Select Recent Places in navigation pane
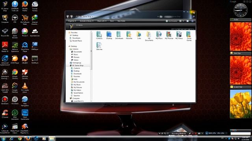Screen dimensions: 252x141 77,41
